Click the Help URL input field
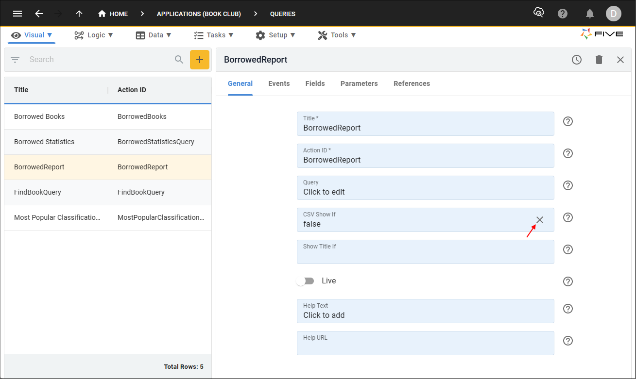 [x=425, y=343]
